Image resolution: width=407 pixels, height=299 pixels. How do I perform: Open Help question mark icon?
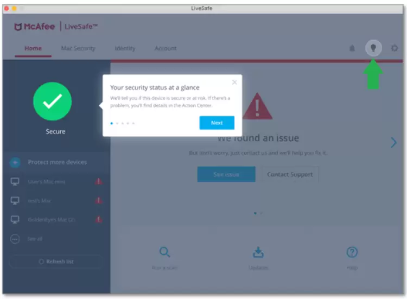352,252
